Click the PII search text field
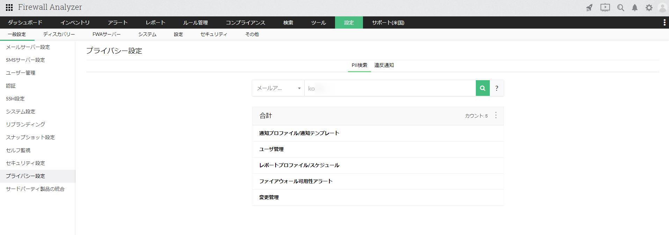The height and width of the screenshot is (235, 669). tap(390, 88)
